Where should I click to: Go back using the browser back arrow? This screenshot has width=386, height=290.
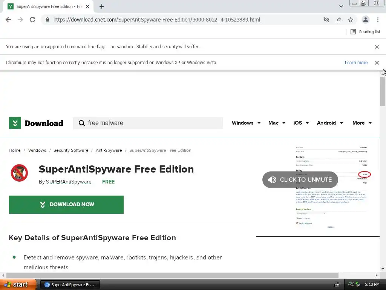tap(8, 20)
